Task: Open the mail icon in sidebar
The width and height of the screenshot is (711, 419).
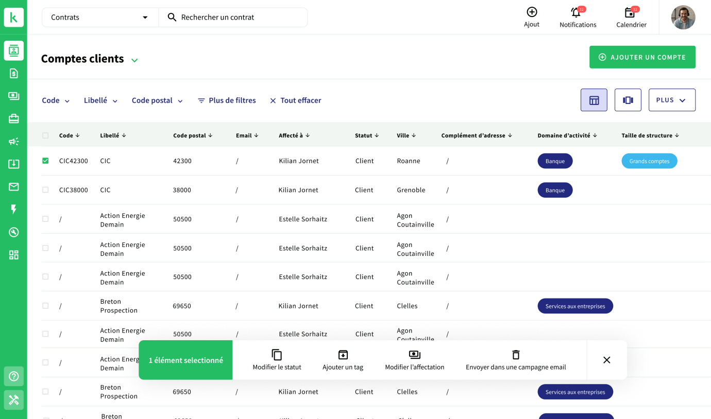Action: pyautogui.click(x=14, y=187)
